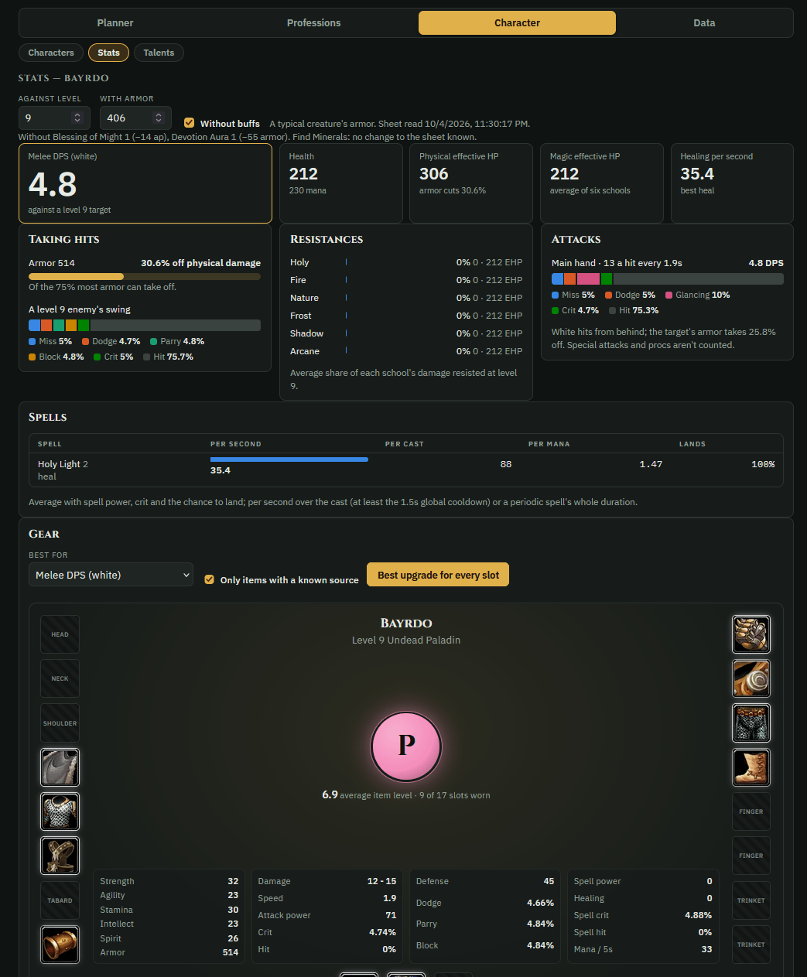The image size is (807, 977).
Task: Click the empty Head slot
Action: tap(60, 634)
